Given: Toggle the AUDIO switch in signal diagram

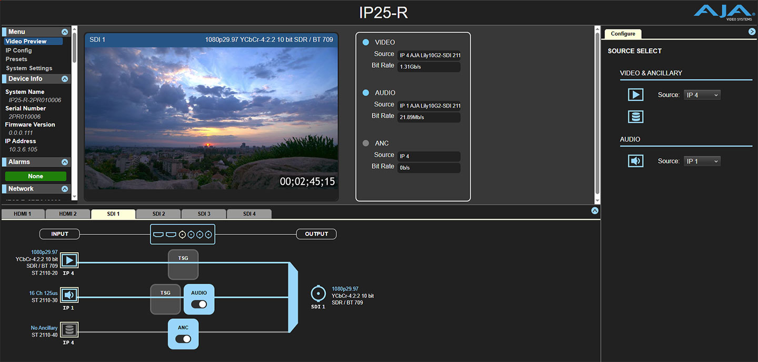Looking at the screenshot, I should click(x=199, y=304).
